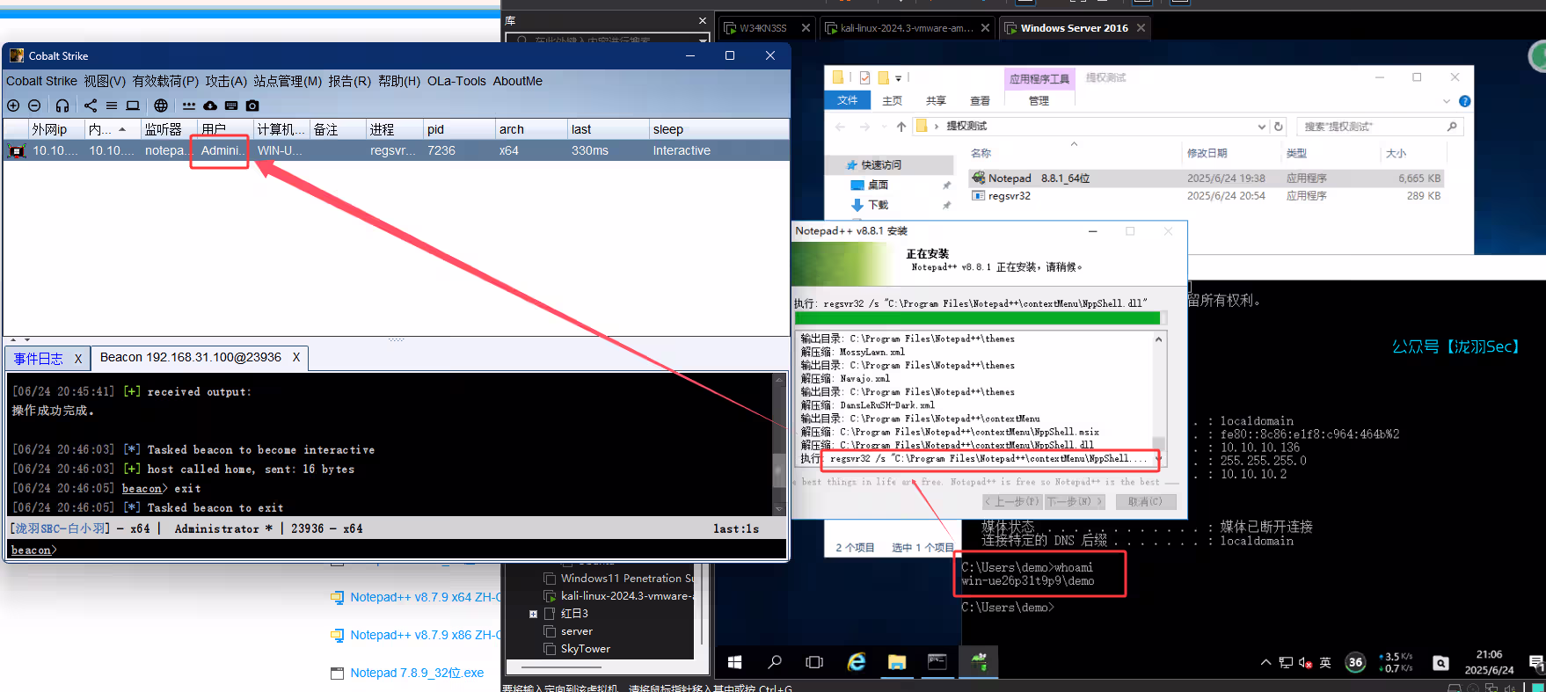
Task: Open downloads via the cloud icon
Action: 210,106
